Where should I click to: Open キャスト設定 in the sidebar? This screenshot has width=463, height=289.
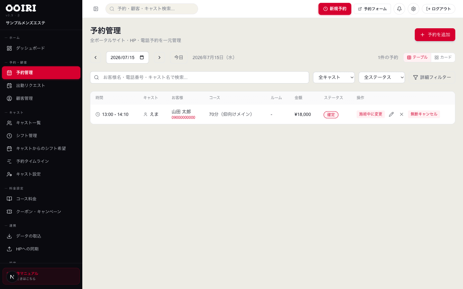[x=41, y=174]
